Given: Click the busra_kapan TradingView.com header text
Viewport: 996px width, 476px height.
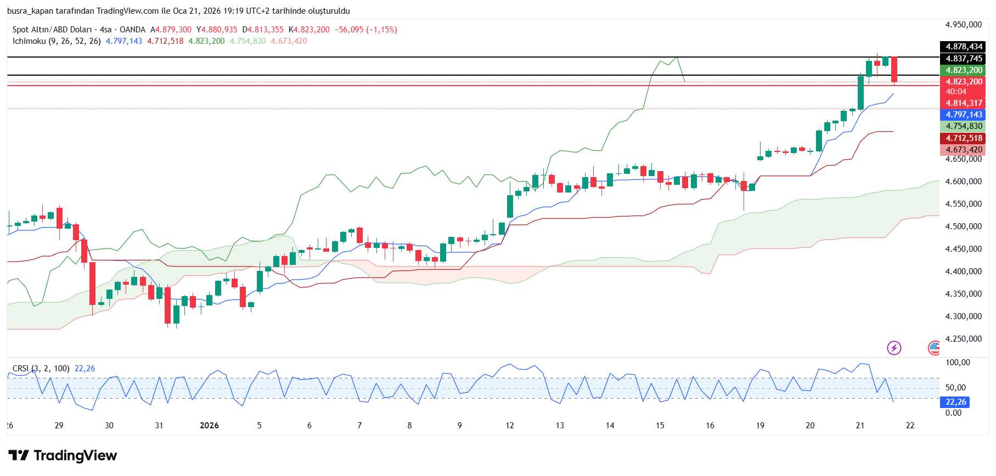Looking at the screenshot, I should point(178,11).
